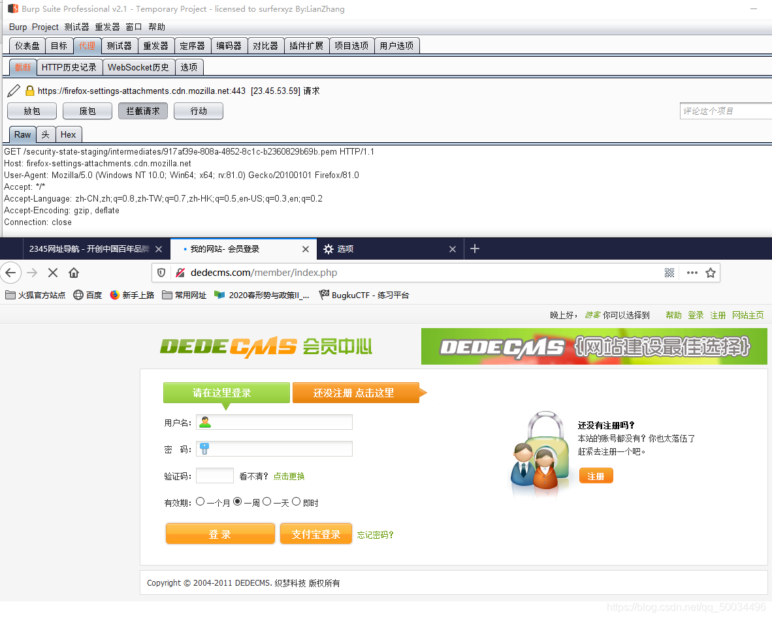Select the 一个月 validity radio button
This screenshot has width=772, height=619.
[x=201, y=502]
